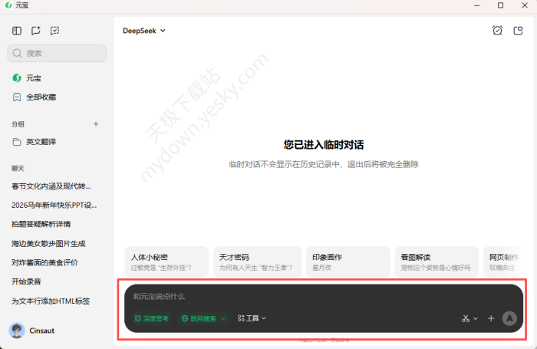Expand the DeepSeek model dropdown
The width and height of the screenshot is (537, 349).
(144, 31)
